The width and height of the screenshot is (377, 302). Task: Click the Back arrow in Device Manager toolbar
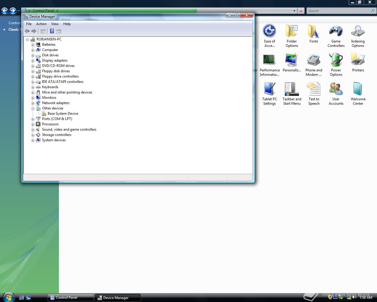coord(27,31)
